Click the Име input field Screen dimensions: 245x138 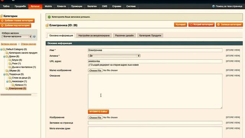coord(155,50)
